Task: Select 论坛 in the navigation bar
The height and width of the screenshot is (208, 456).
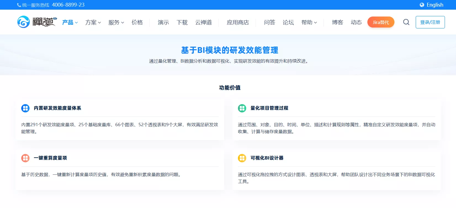Action: coord(288,22)
